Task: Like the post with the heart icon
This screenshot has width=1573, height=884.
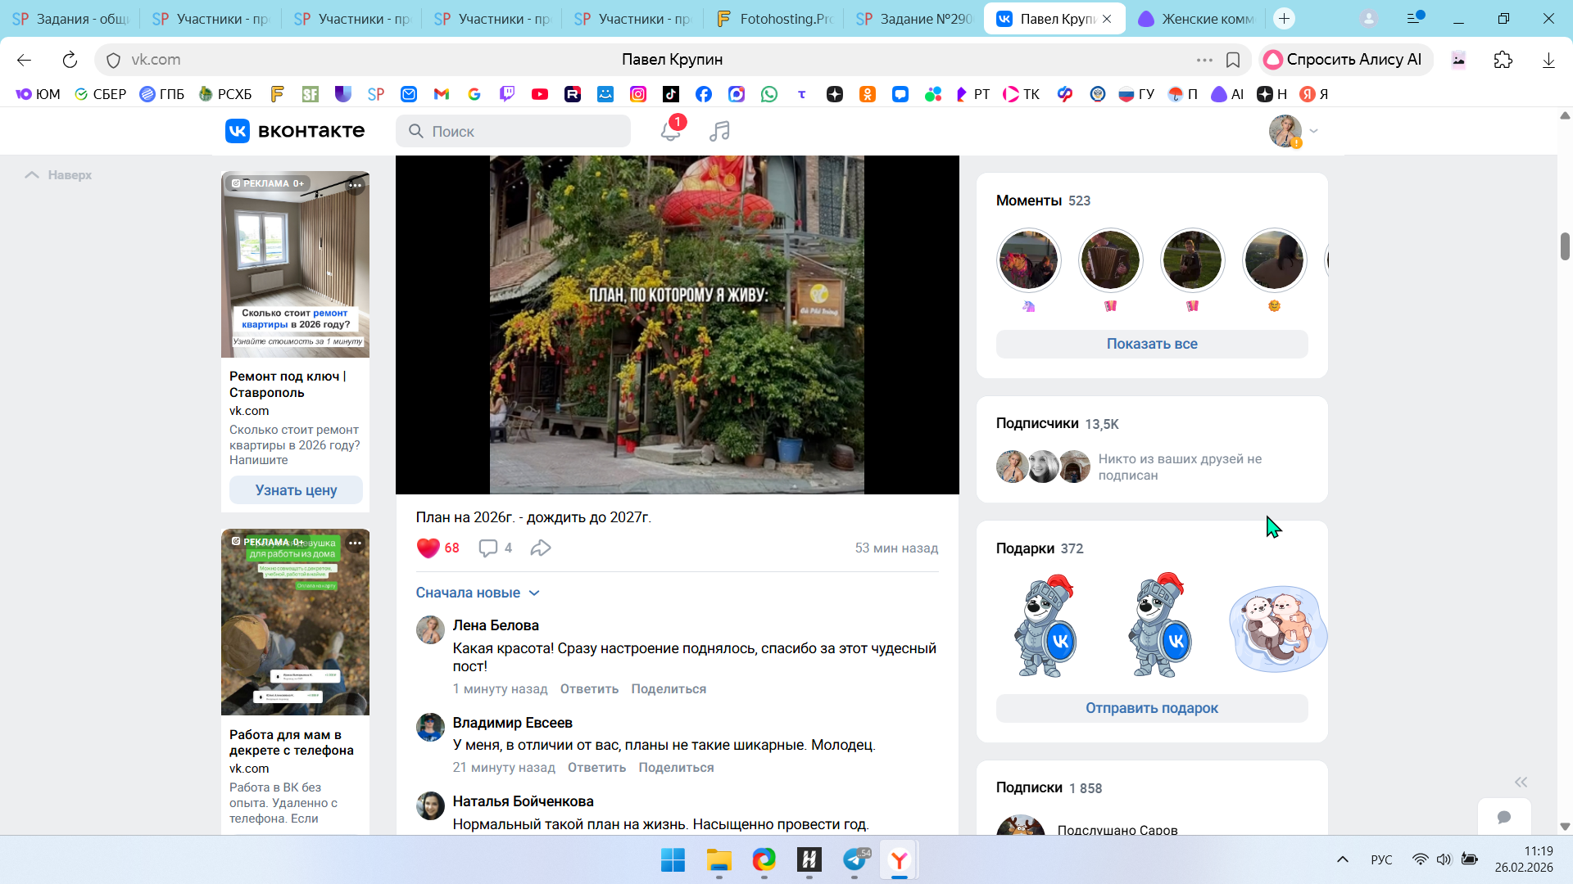Action: coord(428,548)
